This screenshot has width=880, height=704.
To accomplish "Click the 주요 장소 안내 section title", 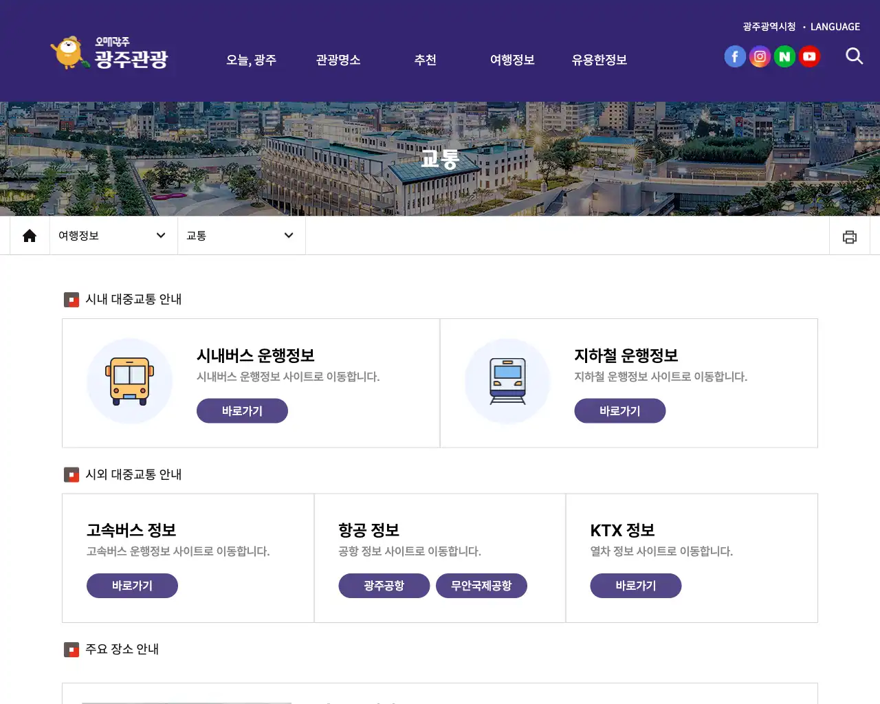I will click(x=122, y=649).
